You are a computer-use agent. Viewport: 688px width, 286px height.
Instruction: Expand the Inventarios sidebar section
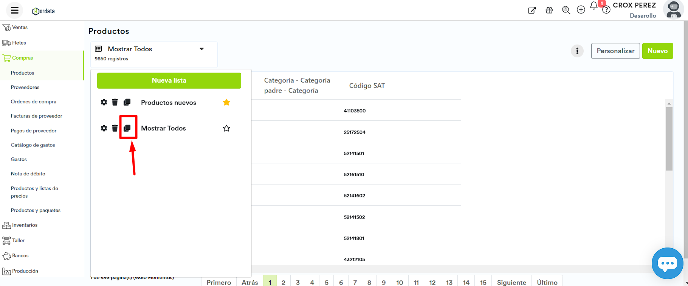(x=25, y=225)
